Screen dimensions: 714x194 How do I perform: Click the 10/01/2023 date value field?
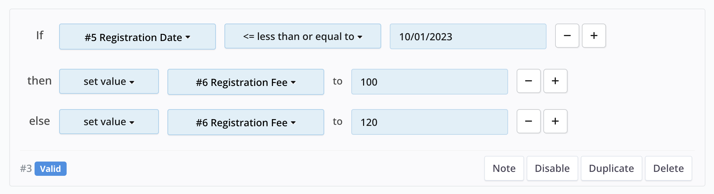tap(468, 36)
